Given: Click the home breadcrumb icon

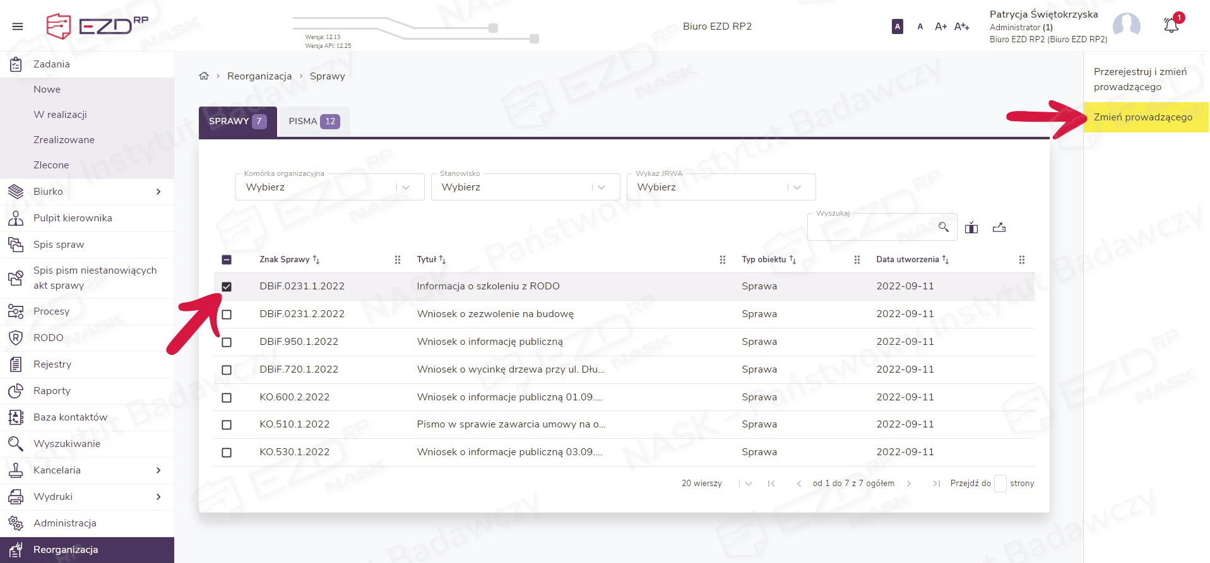Looking at the screenshot, I should click(203, 76).
